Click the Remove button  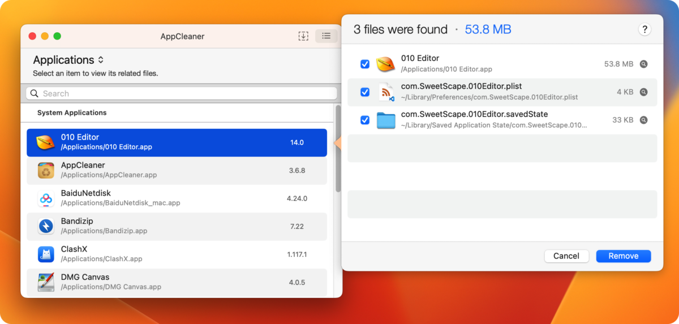(x=624, y=256)
